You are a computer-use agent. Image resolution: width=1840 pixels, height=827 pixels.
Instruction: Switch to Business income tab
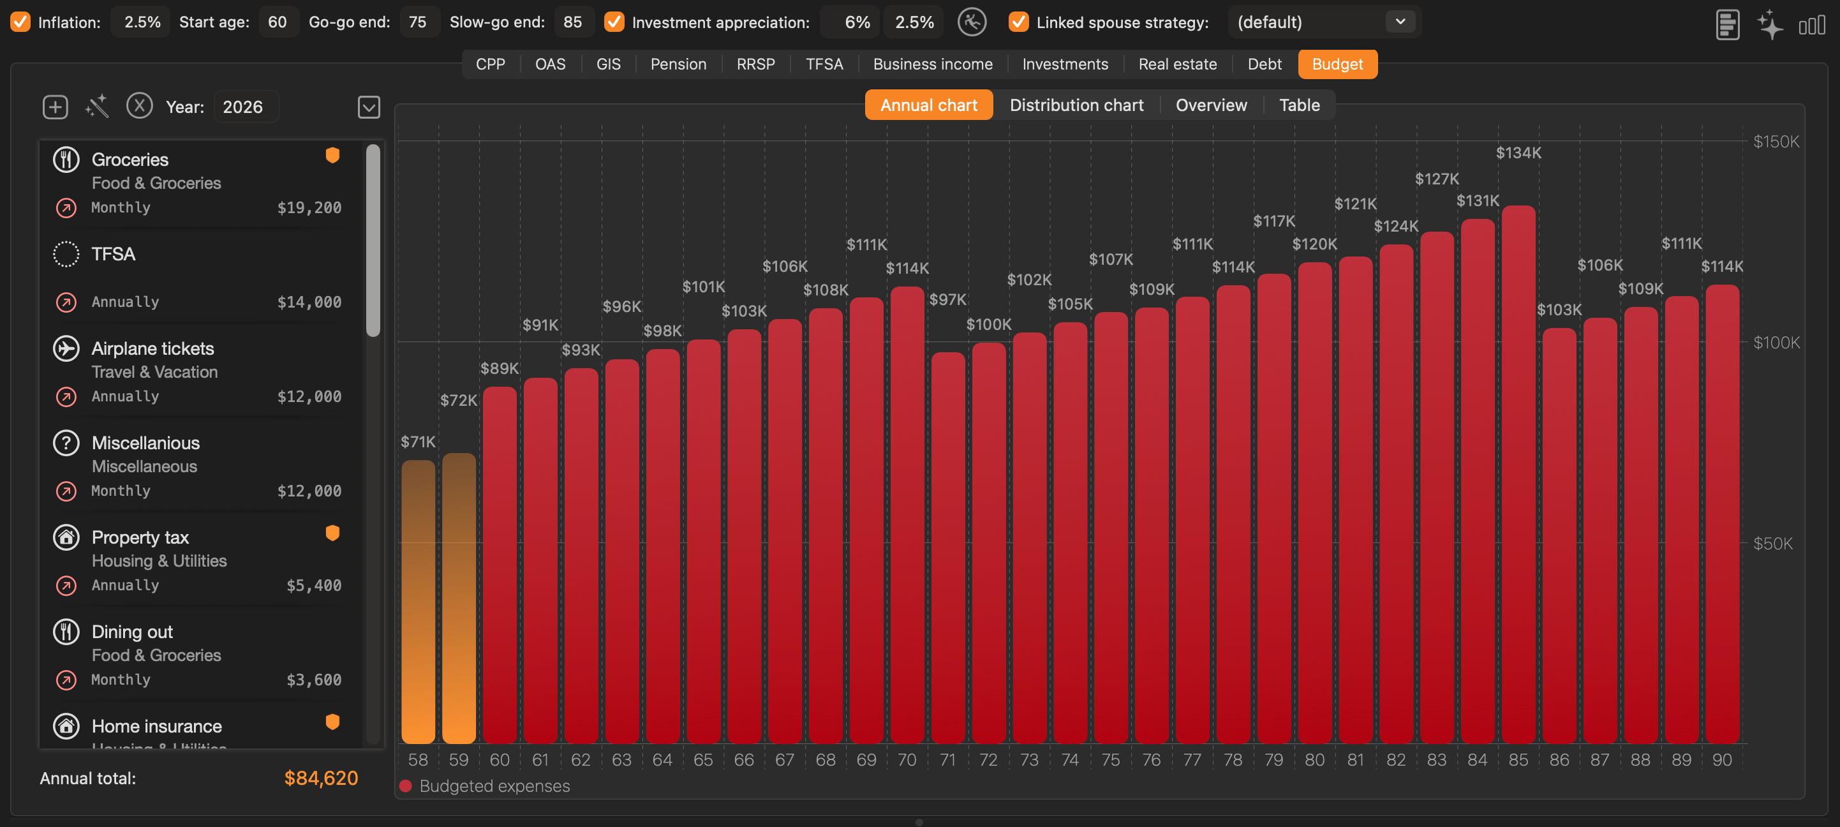point(932,64)
